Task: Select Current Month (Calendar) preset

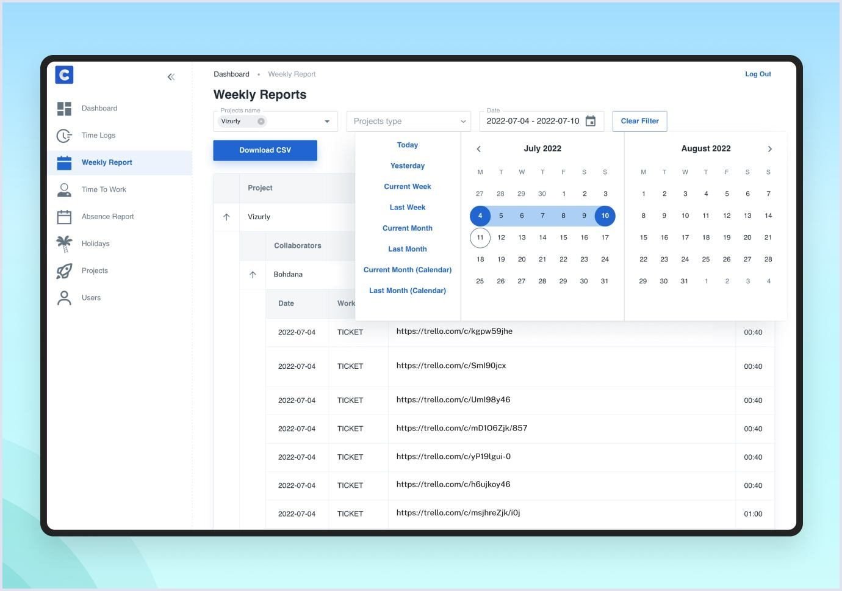Action: click(408, 270)
